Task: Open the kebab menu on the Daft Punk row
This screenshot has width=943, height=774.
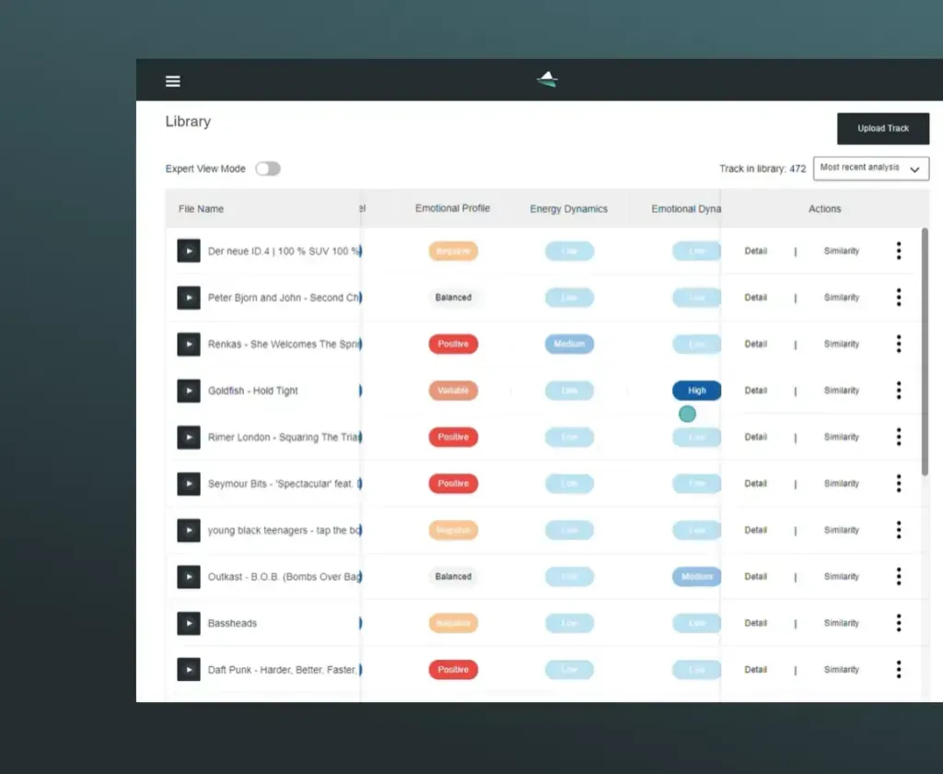Action: (x=898, y=669)
